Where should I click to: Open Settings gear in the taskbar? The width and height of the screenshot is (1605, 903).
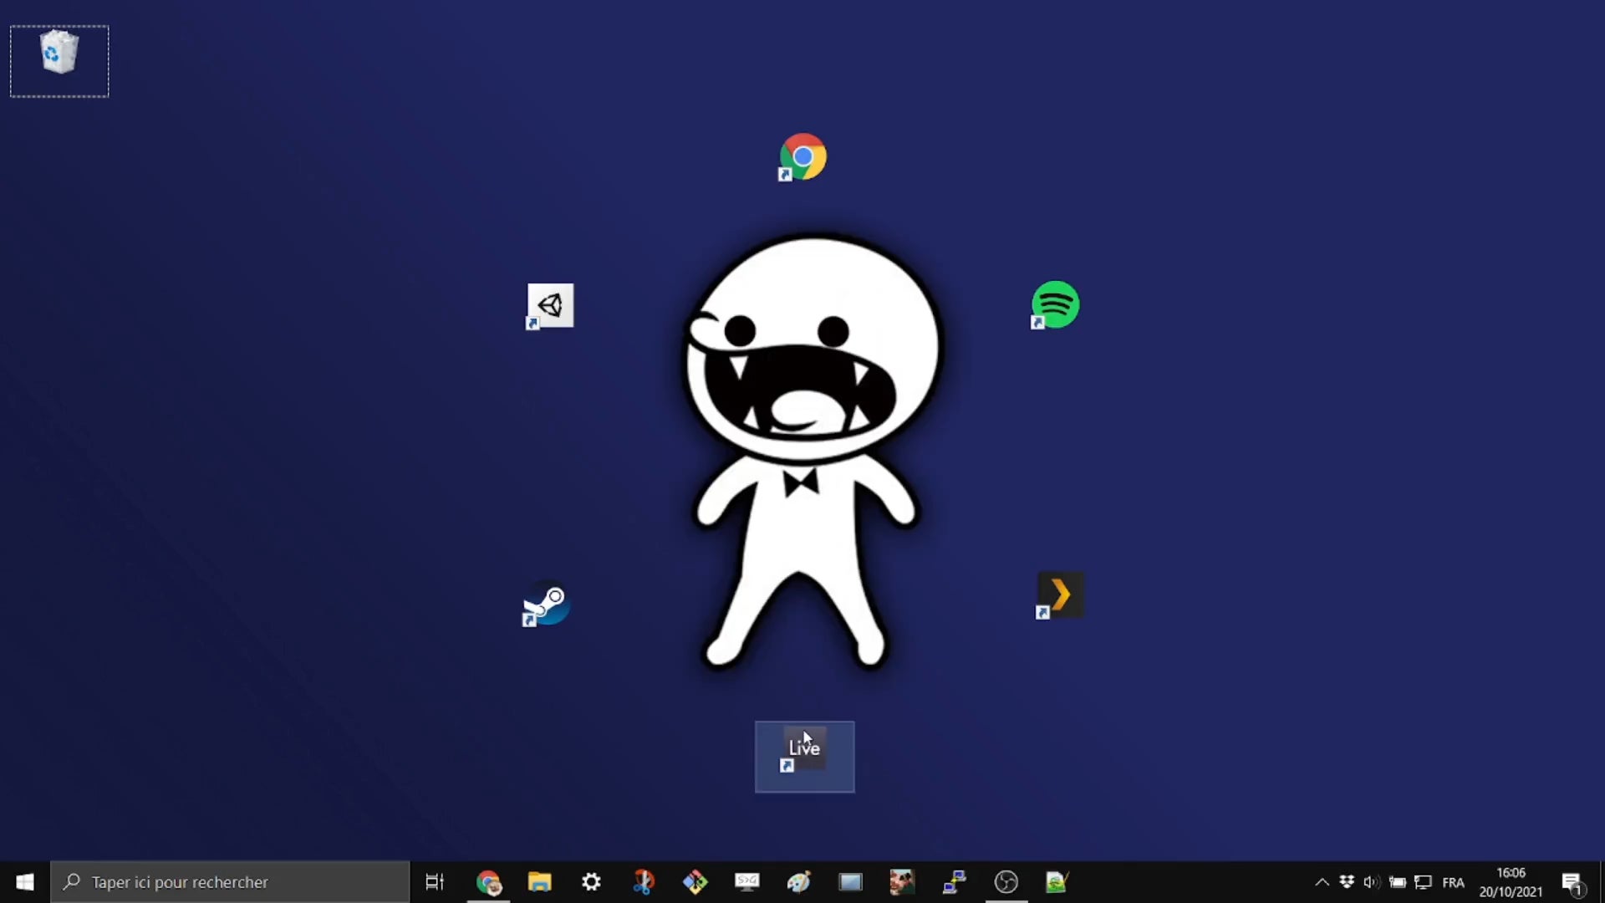pos(592,882)
